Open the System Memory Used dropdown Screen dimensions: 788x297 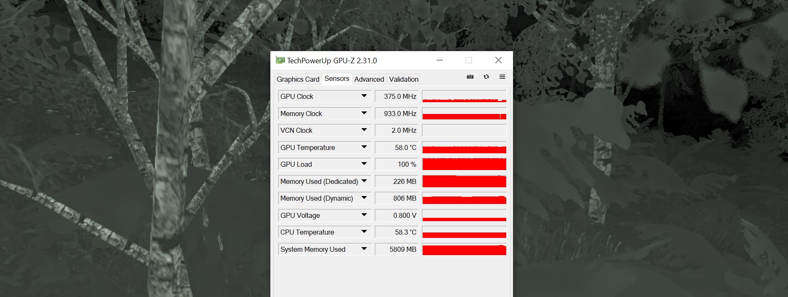coord(364,249)
